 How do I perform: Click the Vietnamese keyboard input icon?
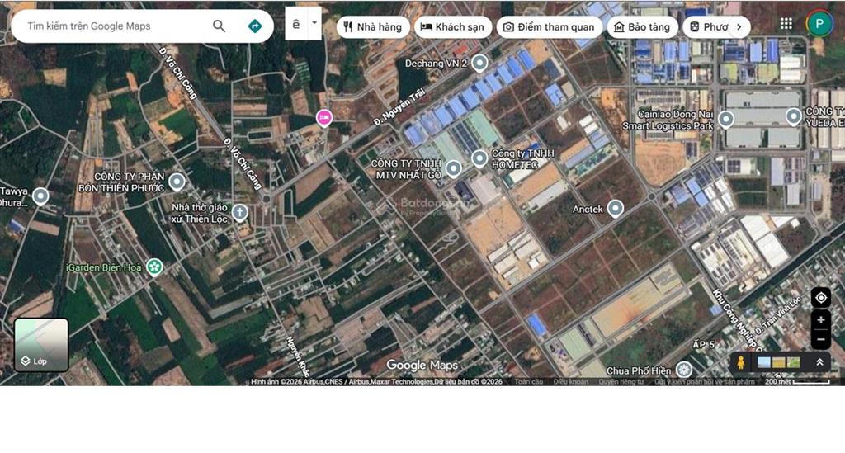296,24
